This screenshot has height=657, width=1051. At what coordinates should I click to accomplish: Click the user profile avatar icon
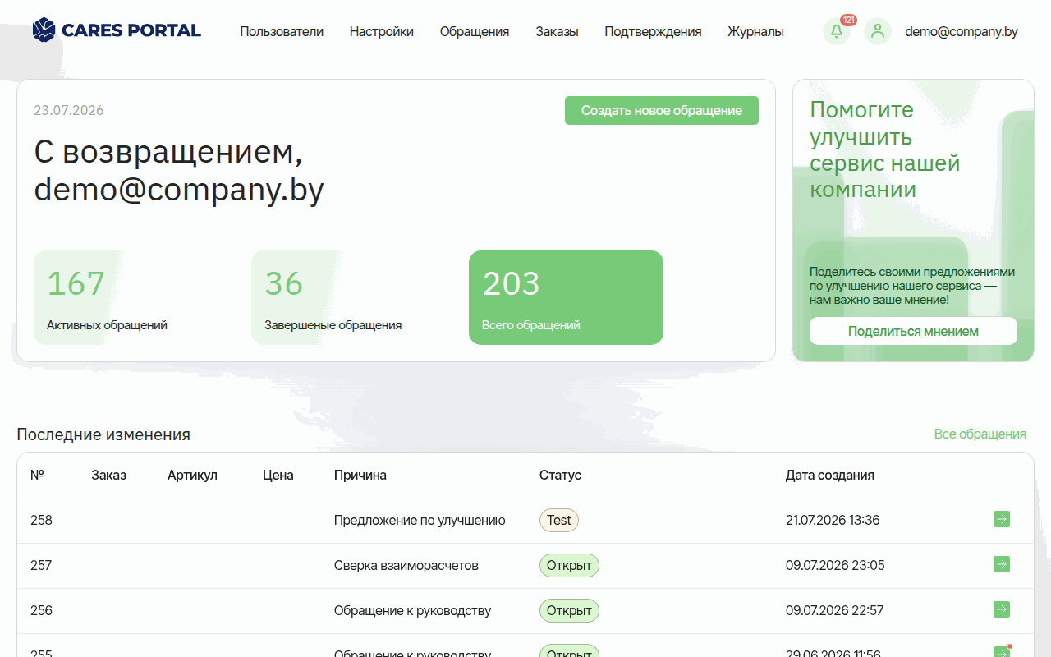pyautogui.click(x=878, y=31)
